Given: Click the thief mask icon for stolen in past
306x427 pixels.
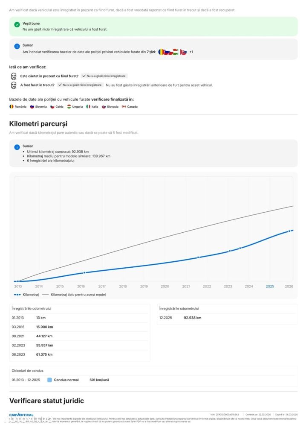Looking at the screenshot, I should point(14,85).
